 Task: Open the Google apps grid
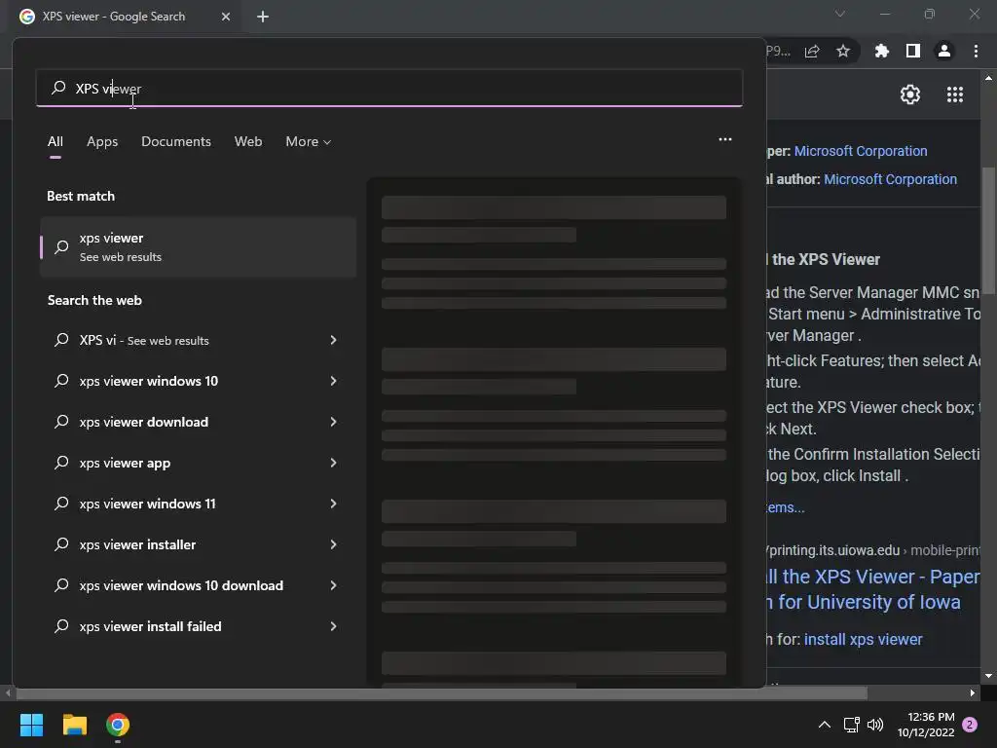point(954,94)
